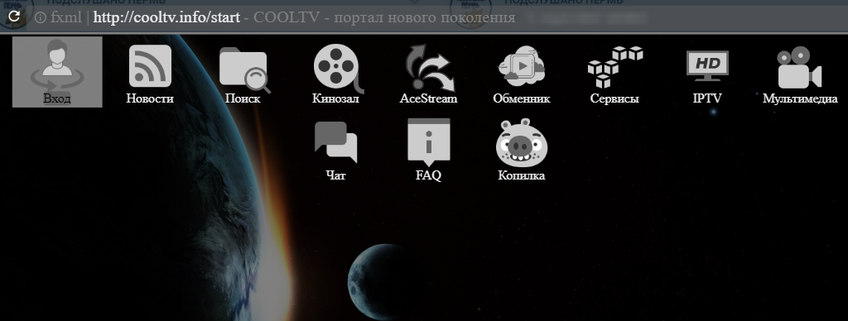
Task: Launch the AceStream arrows icon
Action: tap(430, 68)
